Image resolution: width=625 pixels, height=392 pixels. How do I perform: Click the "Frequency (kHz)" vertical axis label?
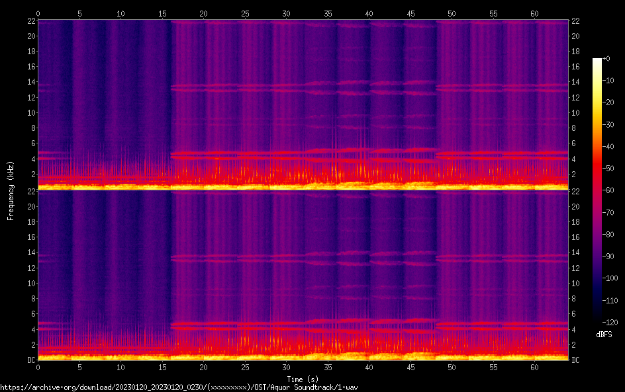pos(11,190)
